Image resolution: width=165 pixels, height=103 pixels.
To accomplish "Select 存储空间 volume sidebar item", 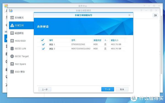I will pos(21,25).
